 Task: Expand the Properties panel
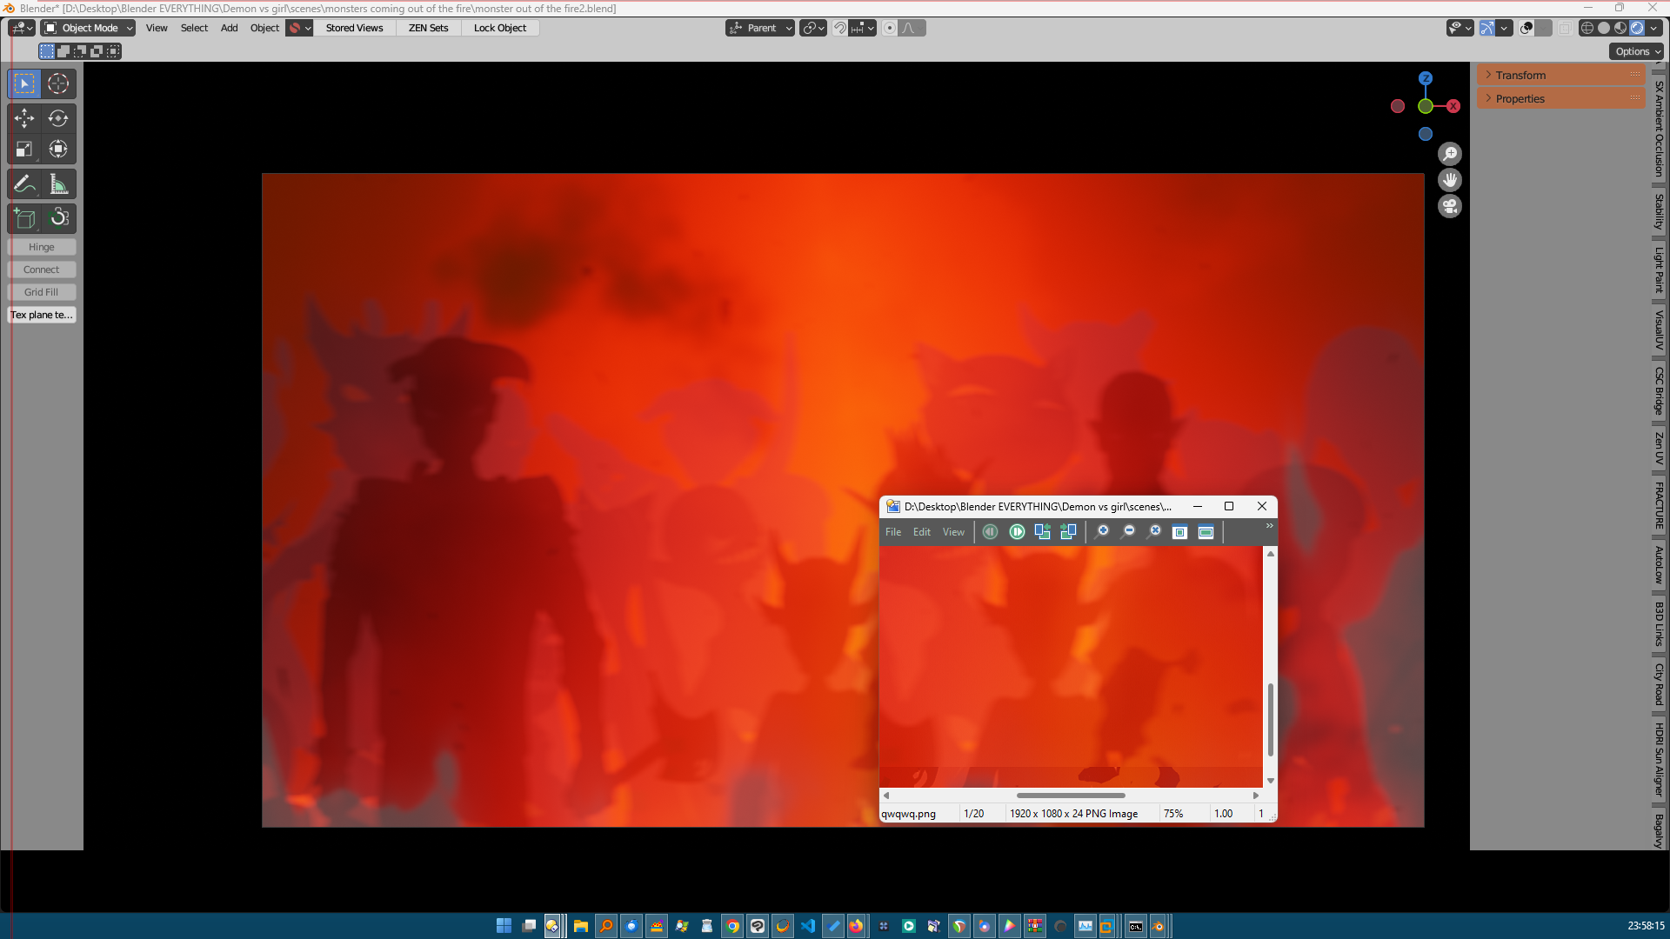click(1560, 99)
